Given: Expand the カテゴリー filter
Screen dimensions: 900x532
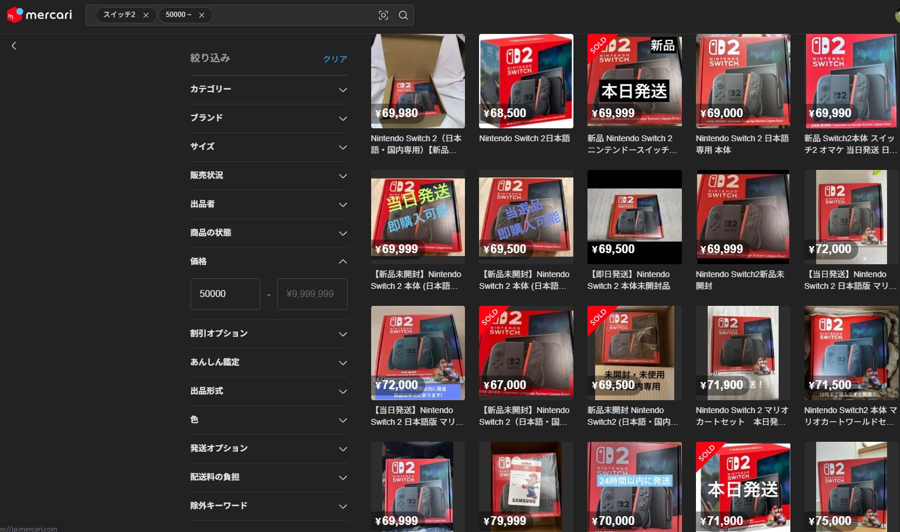Looking at the screenshot, I should coord(269,90).
